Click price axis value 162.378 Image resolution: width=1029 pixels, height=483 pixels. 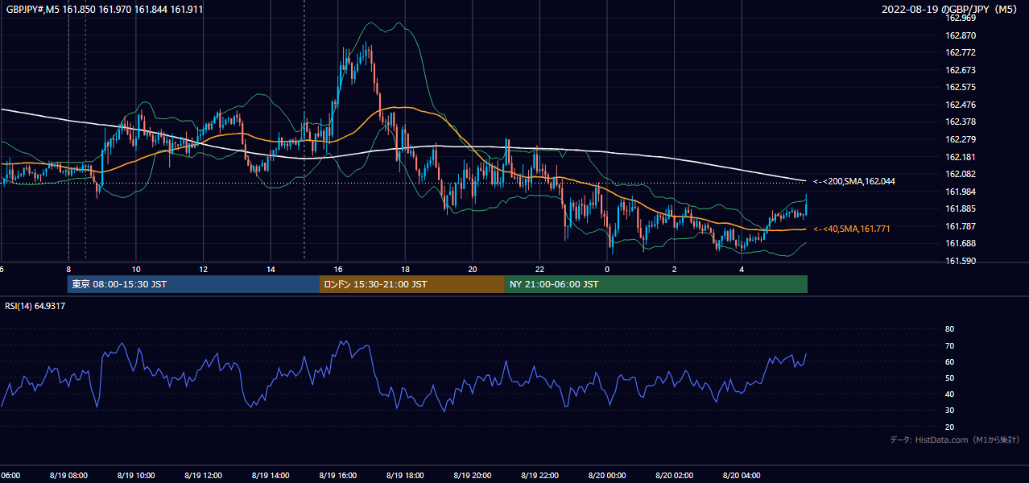tap(961, 122)
